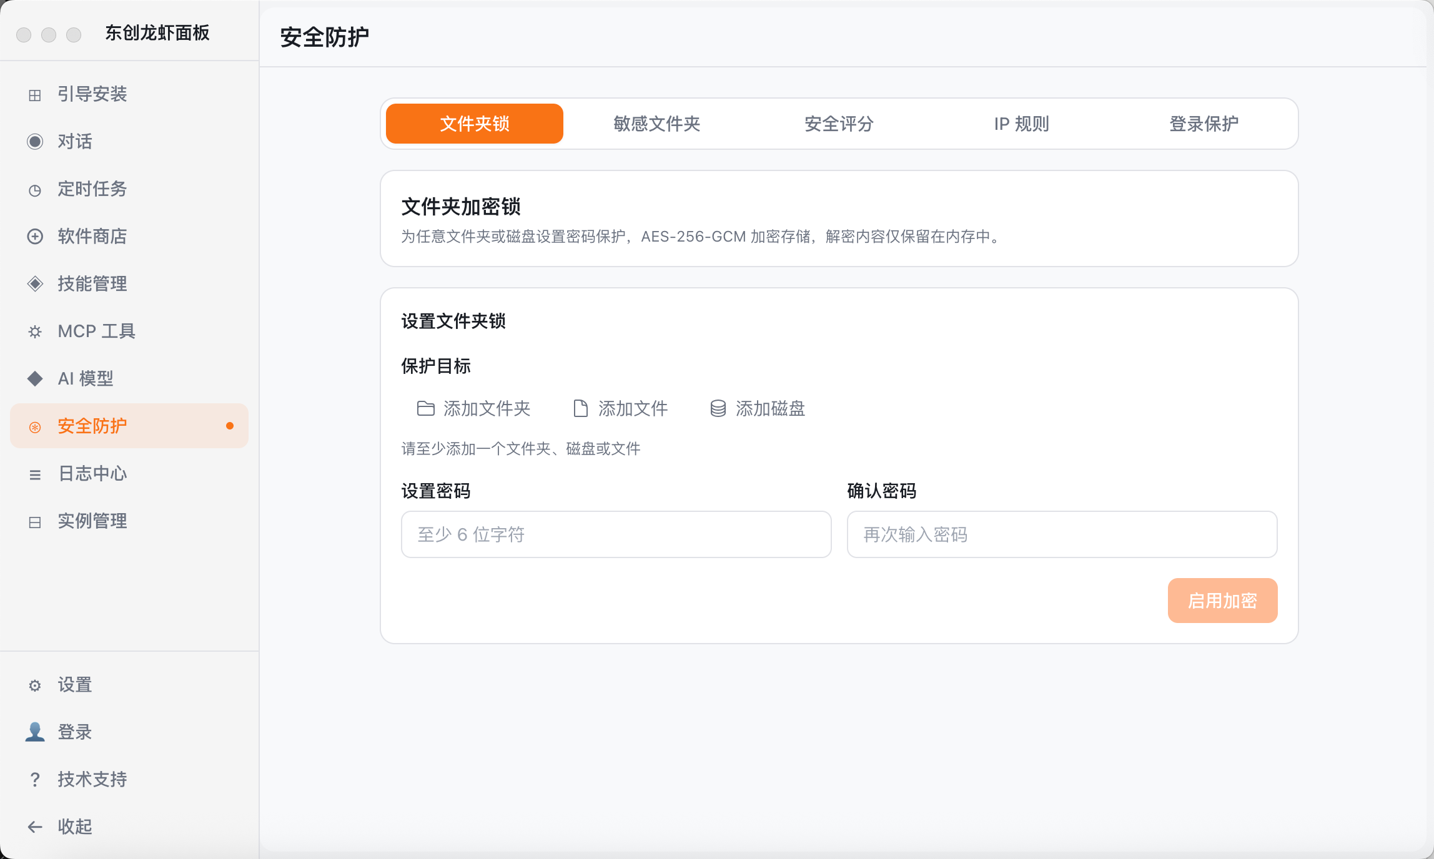Image resolution: width=1434 pixels, height=859 pixels.
Task: Click the 定时任务 clock icon
Action: pos(35,190)
